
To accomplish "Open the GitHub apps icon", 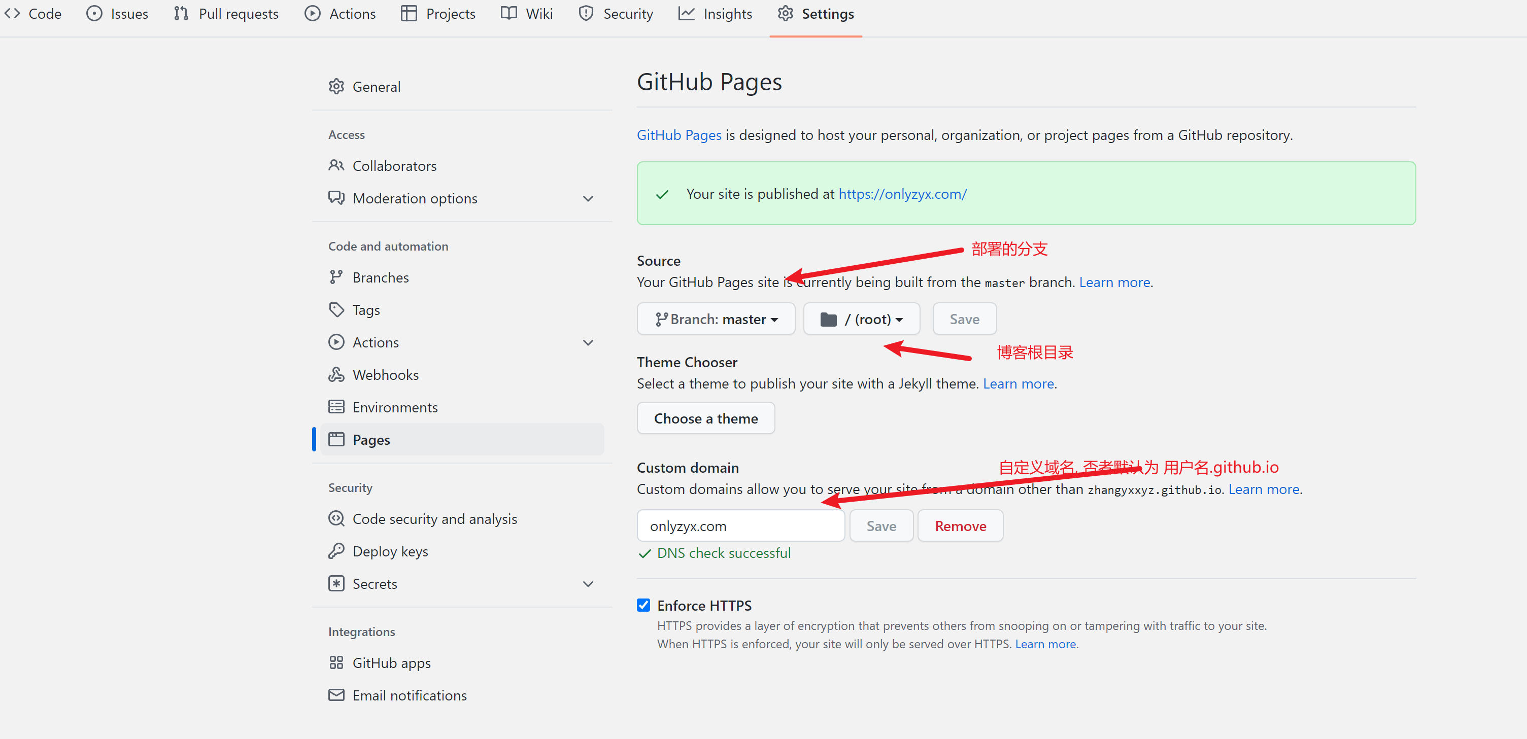I will click(x=336, y=662).
